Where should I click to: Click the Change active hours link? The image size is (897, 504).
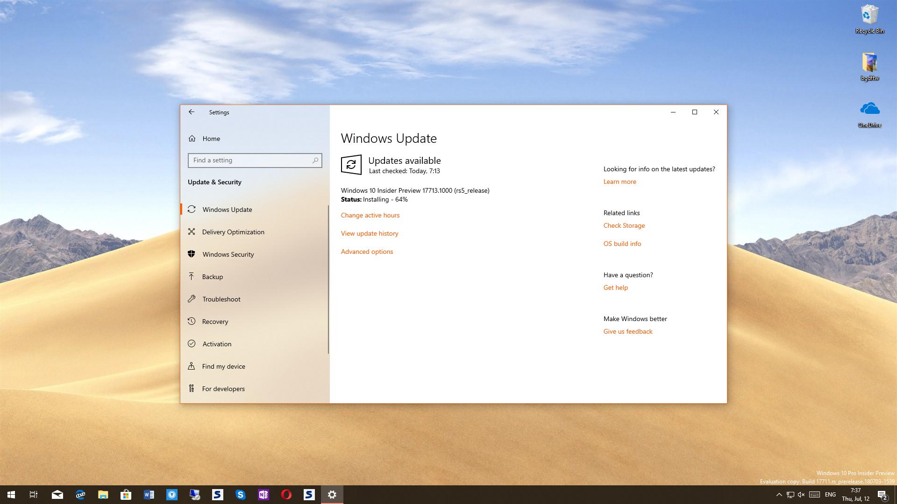tap(370, 215)
